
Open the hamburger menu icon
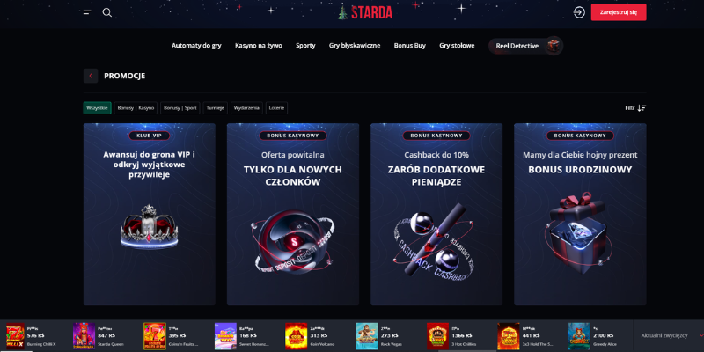click(87, 12)
